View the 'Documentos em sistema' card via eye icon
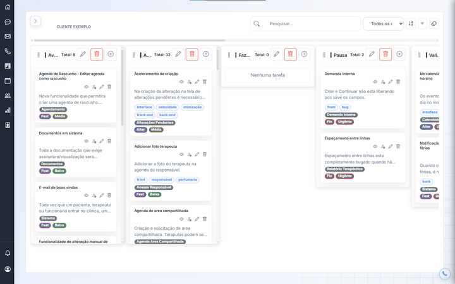Viewport: 455px width, 284px height. point(86,141)
